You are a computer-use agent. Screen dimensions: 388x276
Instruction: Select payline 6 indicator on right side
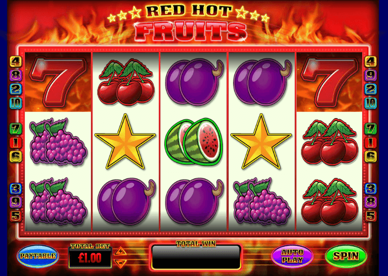[x=370, y=157]
